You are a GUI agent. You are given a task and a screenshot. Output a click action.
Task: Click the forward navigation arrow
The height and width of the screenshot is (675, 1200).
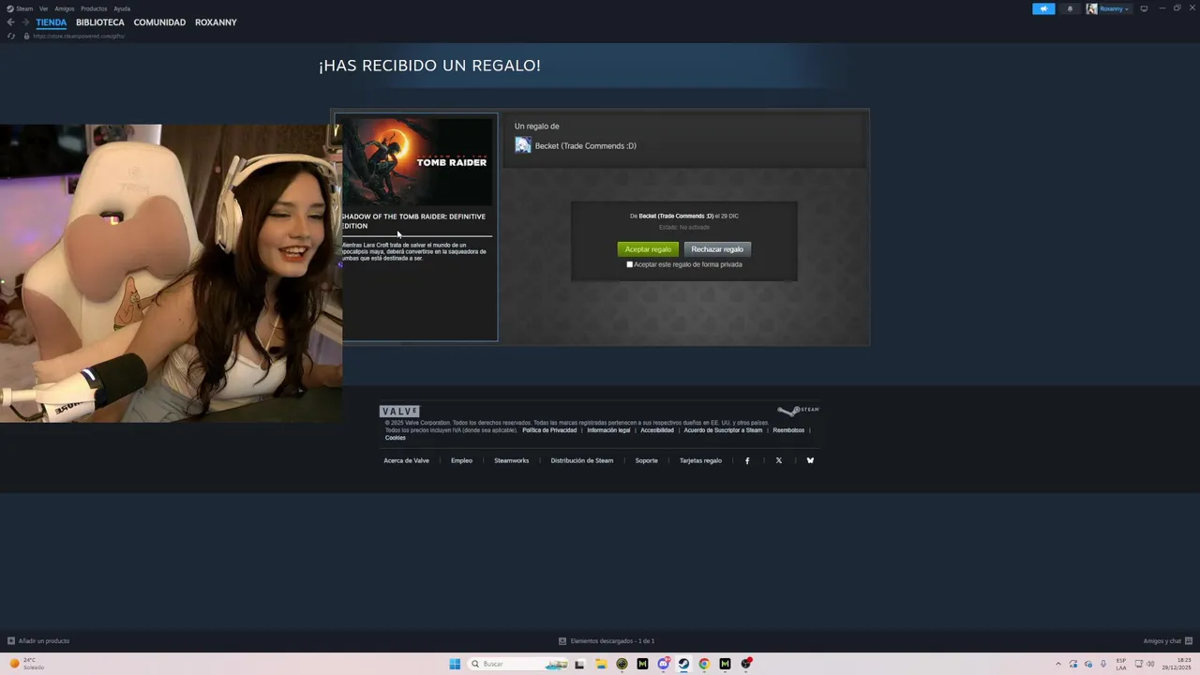(24, 22)
